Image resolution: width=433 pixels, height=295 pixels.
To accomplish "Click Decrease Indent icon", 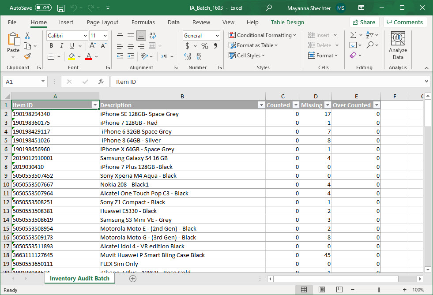I will [120, 56].
